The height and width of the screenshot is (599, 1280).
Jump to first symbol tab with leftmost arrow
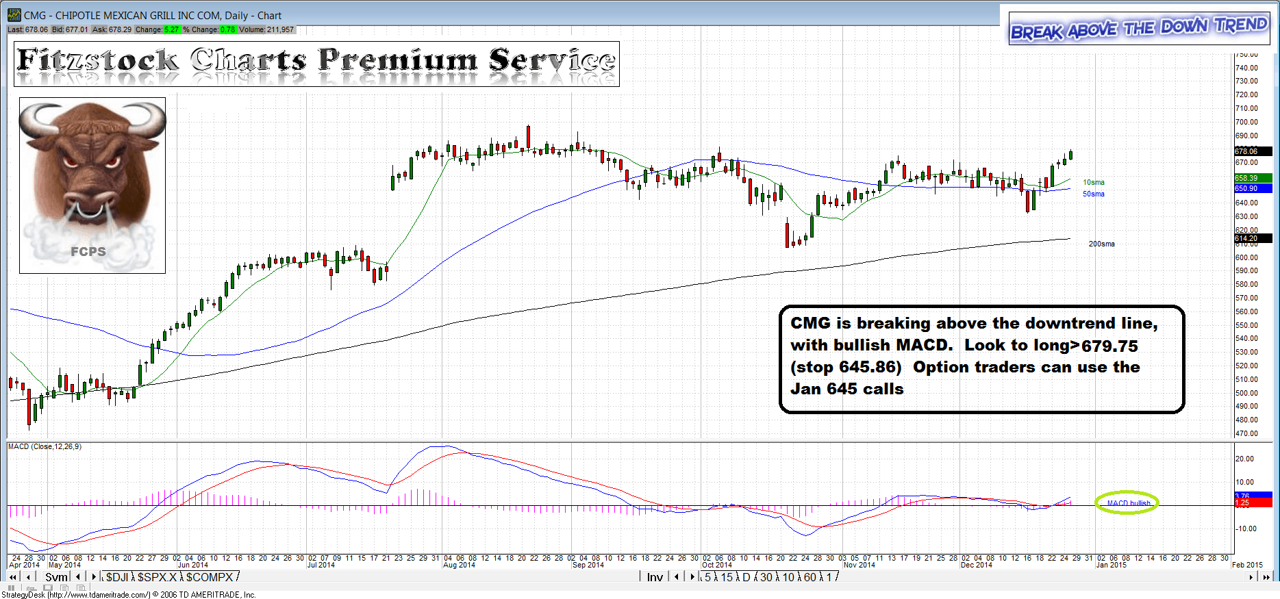pos(12,577)
